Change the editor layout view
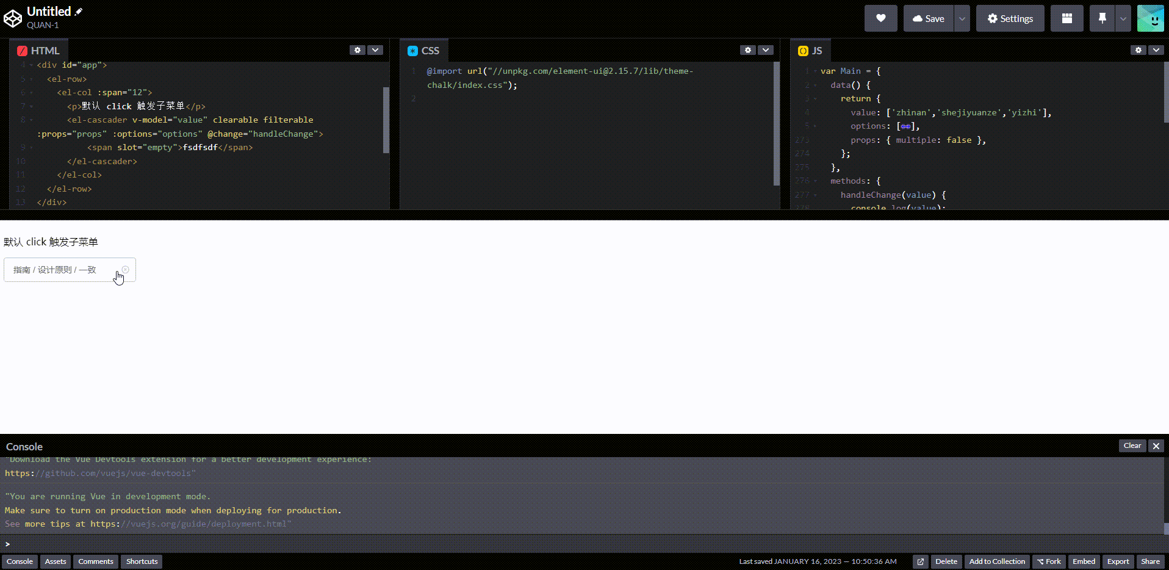Screen dimensions: 1169x570 point(1066,18)
